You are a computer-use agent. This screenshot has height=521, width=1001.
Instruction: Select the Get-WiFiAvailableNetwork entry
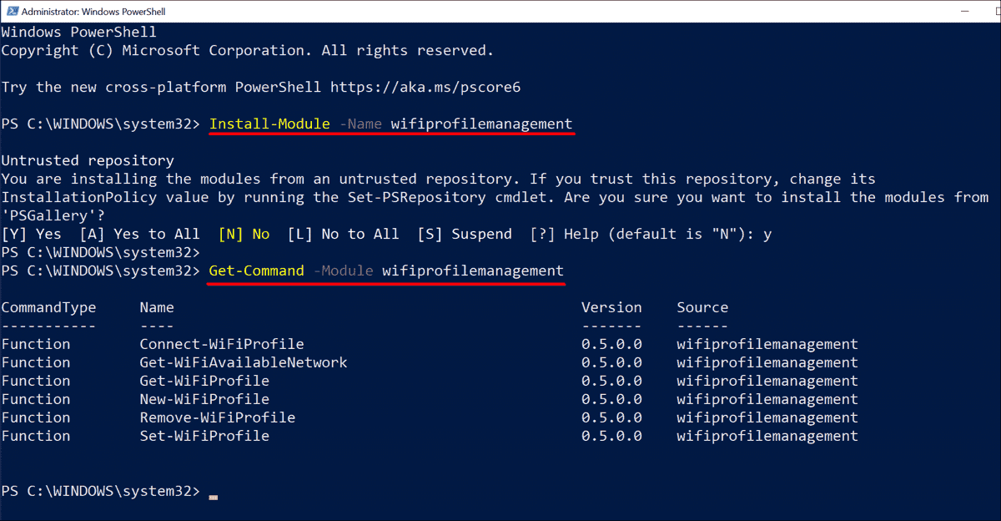(243, 362)
